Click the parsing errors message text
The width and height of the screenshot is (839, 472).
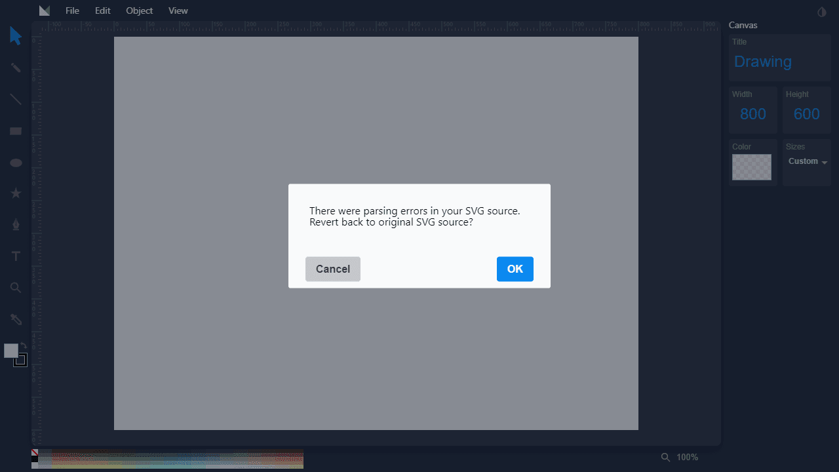(x=415, y=216)
